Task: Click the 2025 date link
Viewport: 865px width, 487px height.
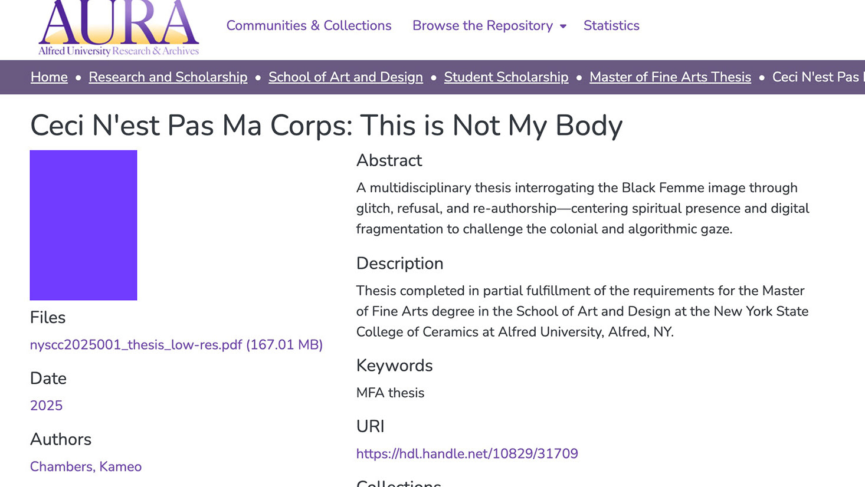Action: (46, 406)
